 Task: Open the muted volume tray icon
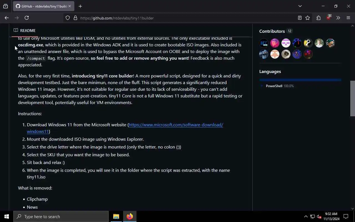pyautogui.click(x=319, y=216)
